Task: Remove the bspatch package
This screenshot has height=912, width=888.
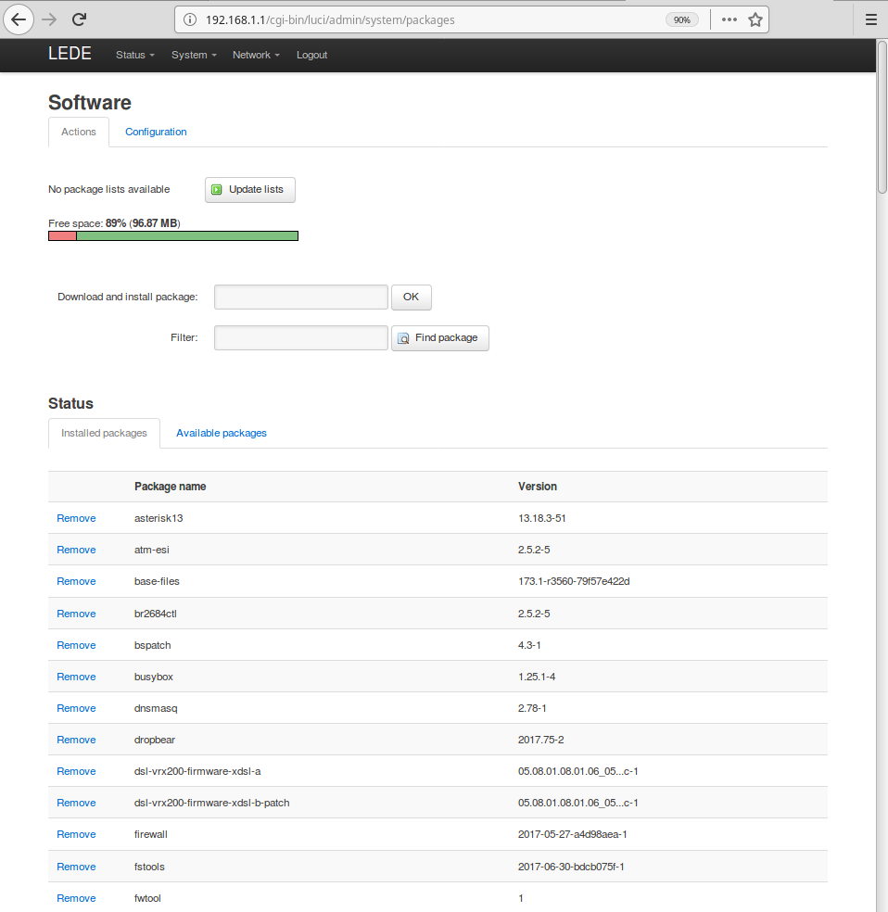Action: tap(76, 645)
